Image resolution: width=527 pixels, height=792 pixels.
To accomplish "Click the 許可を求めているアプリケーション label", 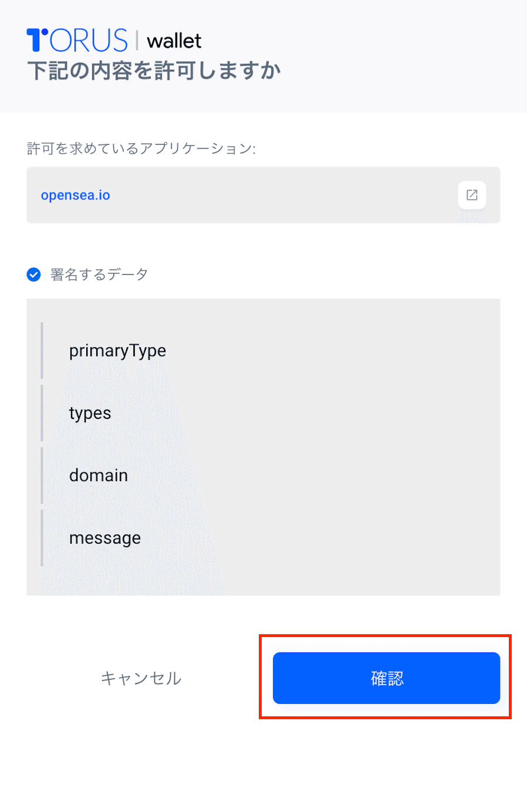I will (x=141, y=148).
